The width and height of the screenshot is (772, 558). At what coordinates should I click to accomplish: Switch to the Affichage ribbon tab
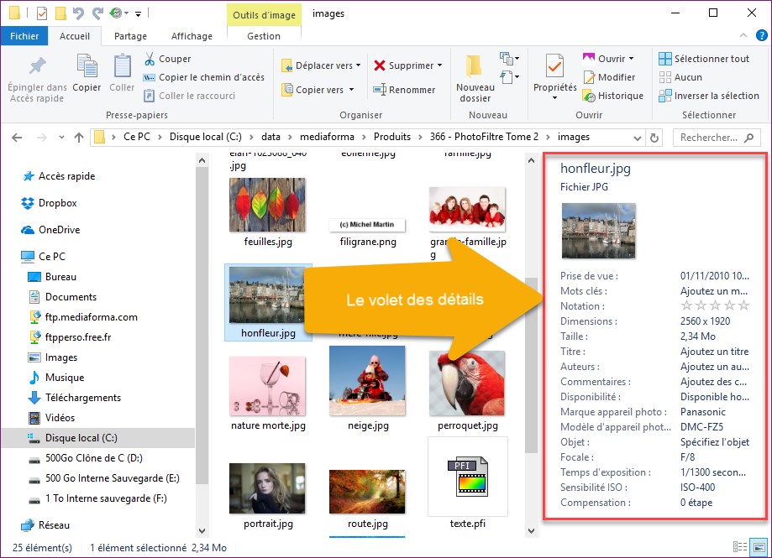click(x=192, y=36)
